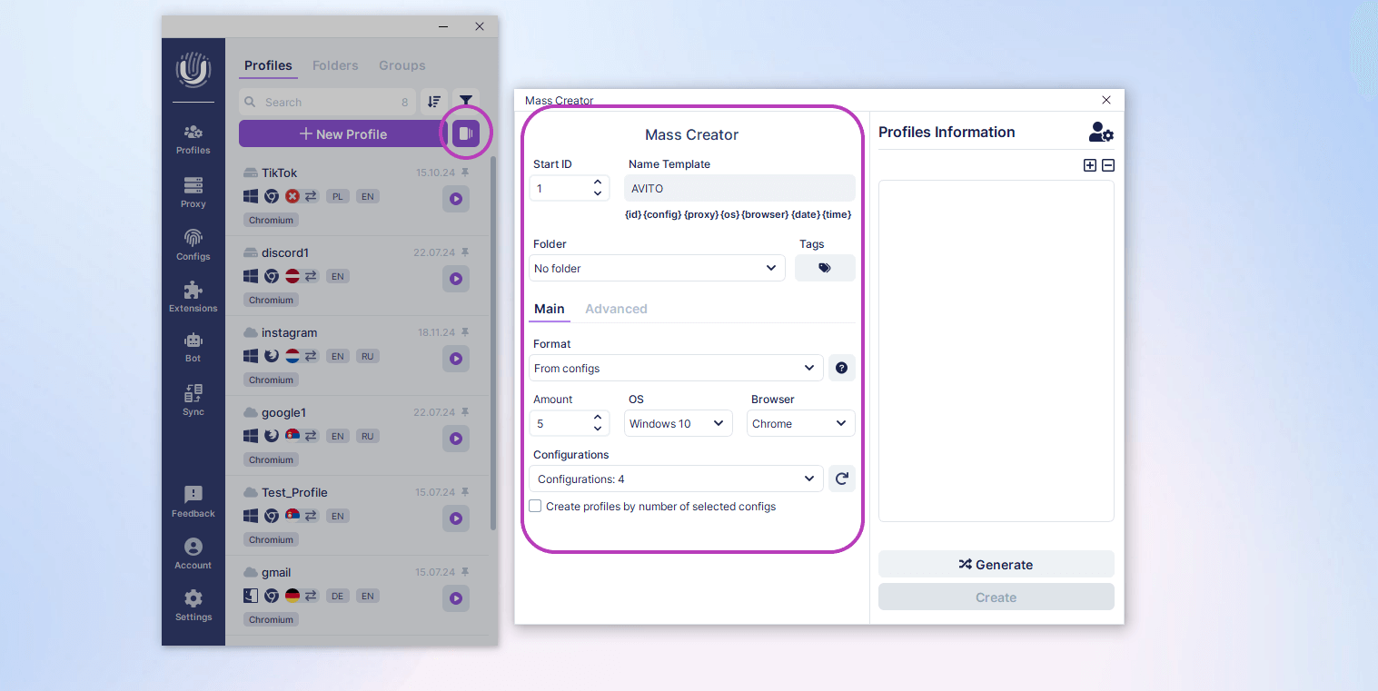Screen dimensions: 1378x691
Task: Open the Proxy section in sidebar
Action: tap(193, 192)
